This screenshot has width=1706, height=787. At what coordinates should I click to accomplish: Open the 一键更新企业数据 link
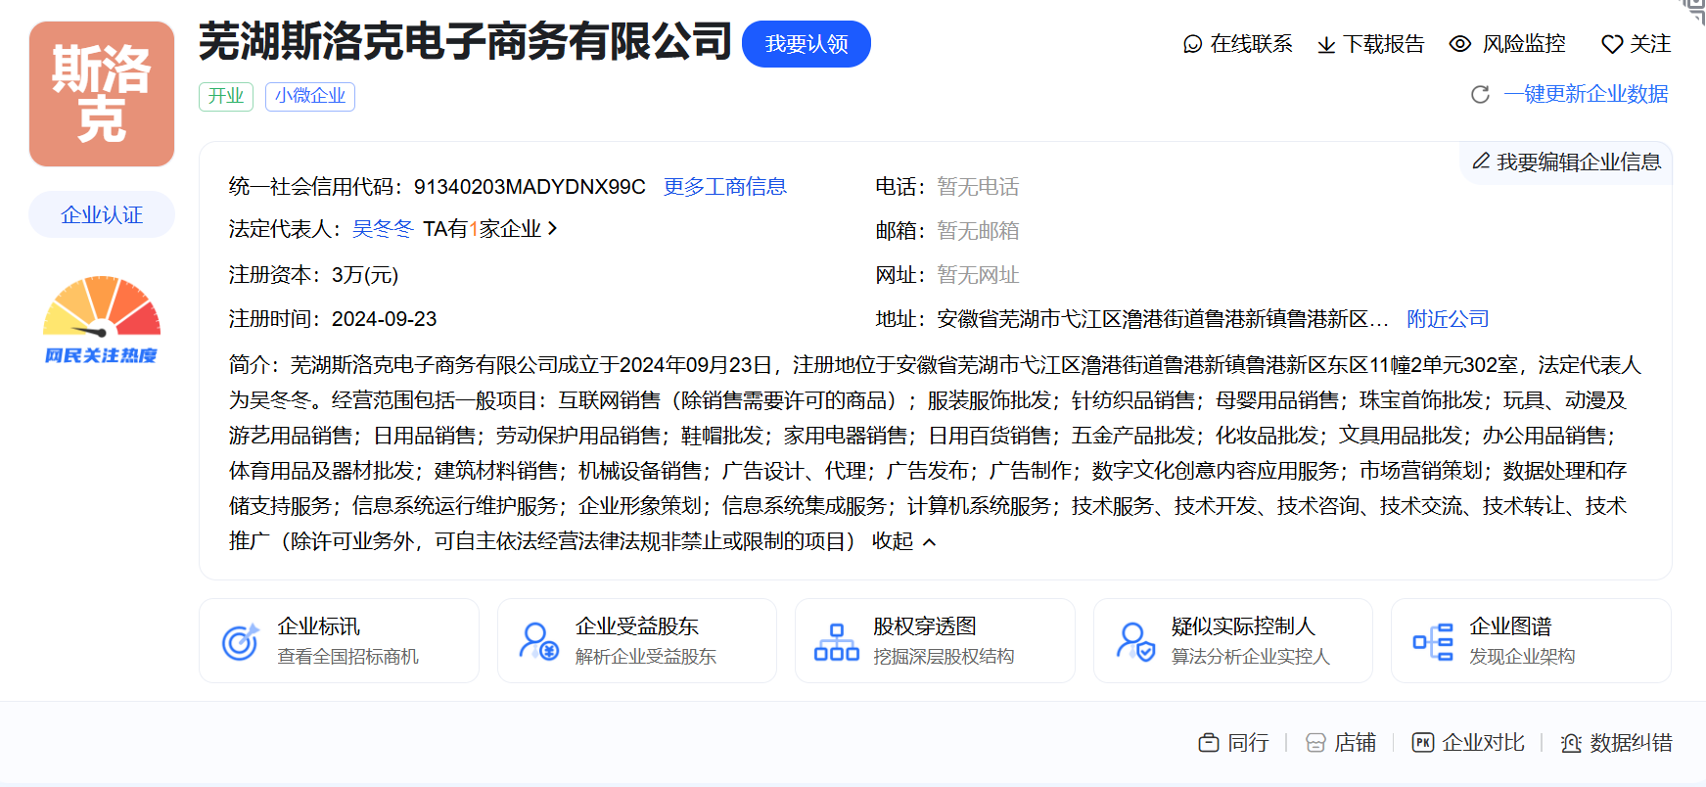pyautogui.click(x=1586, y=94)
